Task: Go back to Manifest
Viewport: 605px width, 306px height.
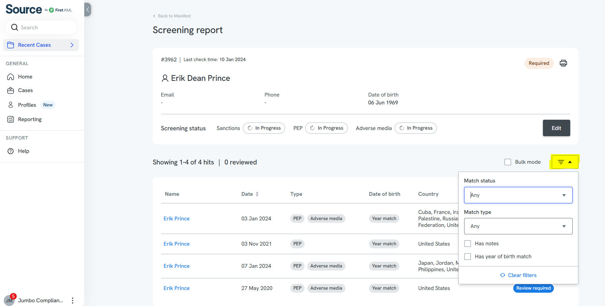Action: click(x=172, y=16)
